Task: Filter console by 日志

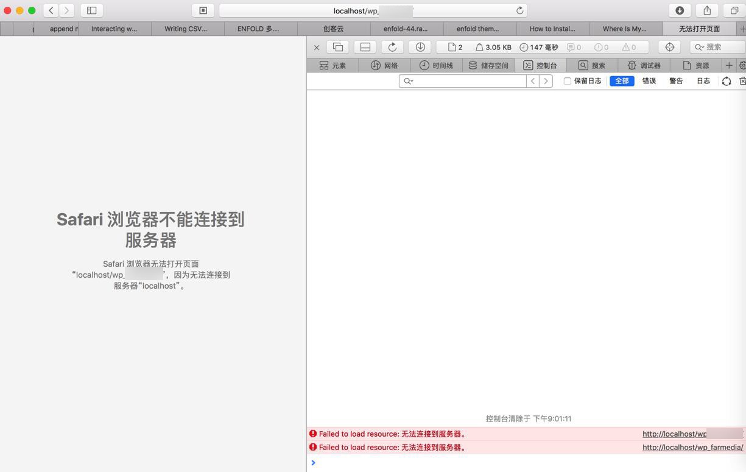Action: (x=703, y=81)
